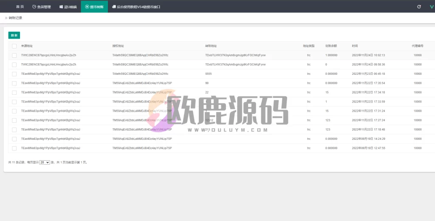The image size is (435, 221).
Task: Select the checkbox for the 12:47:55 record
Action: click(14, 148)
